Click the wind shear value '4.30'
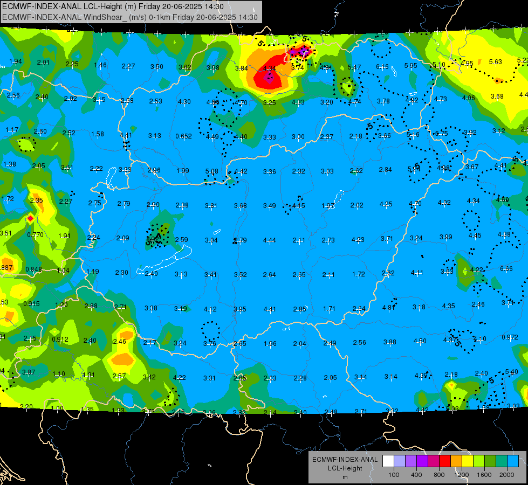528x485 pixels. [184, 102]
